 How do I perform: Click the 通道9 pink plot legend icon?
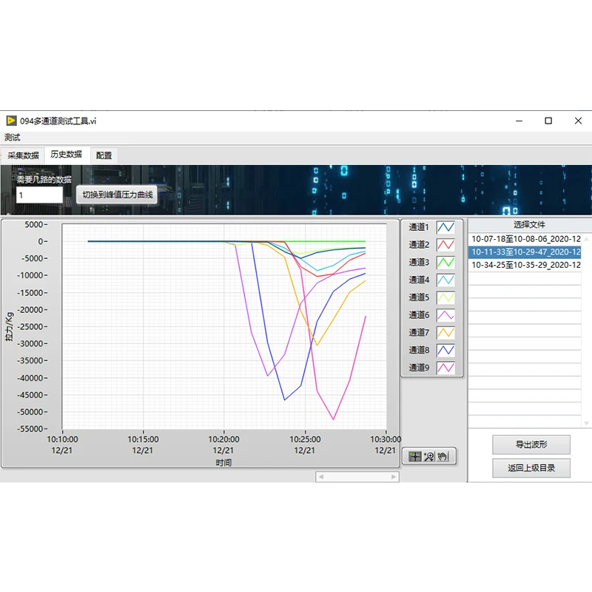click(x=445, y=368)
